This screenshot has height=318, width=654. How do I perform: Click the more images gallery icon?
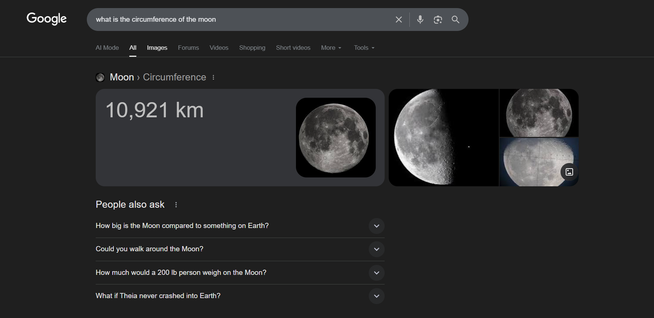point(569,172)
